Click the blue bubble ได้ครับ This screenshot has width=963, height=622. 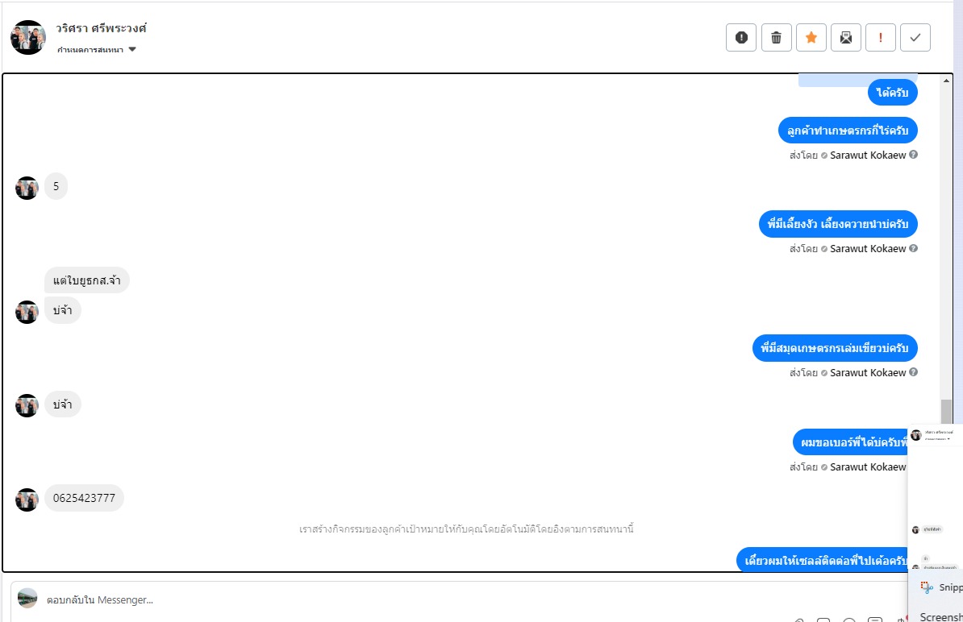[893, 93]
